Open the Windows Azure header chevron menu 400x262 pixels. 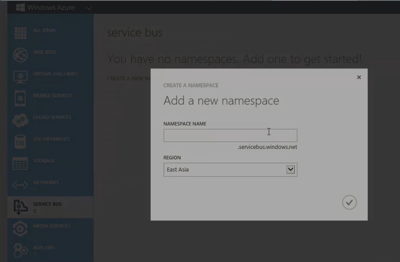[89, 8]
